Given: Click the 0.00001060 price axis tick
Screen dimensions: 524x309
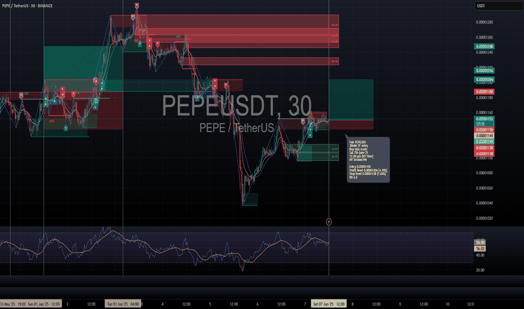Looking at the screenshot, I should click(484, 188).
